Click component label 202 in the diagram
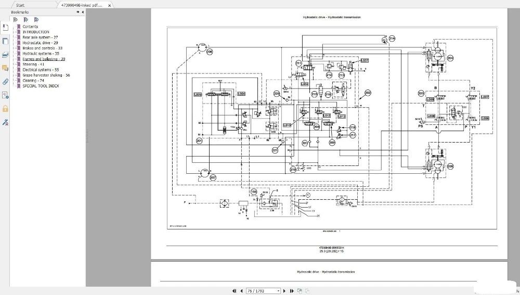 368,93
